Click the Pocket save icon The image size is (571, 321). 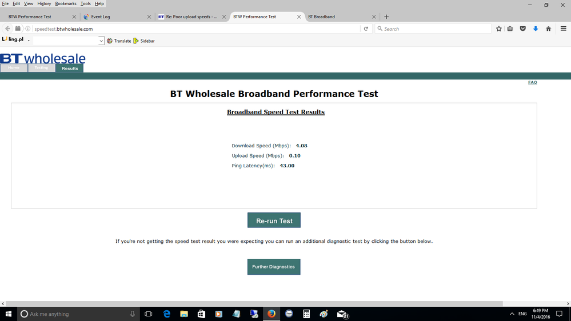(x=522, y=29)
